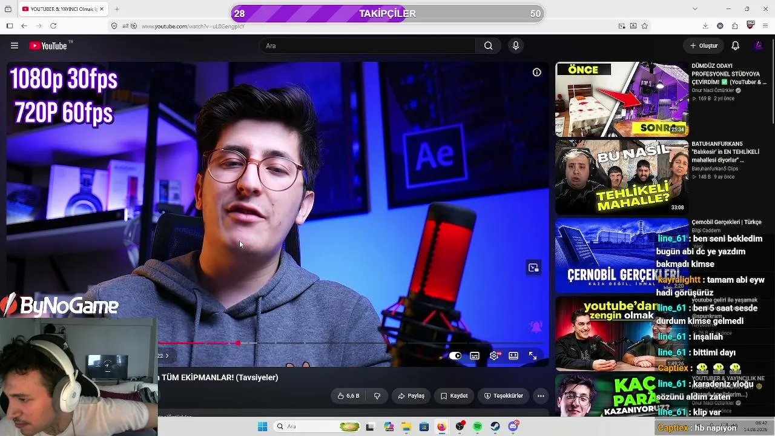Viewport: 775px width, 436px height.
Task: Open browser downloads panel
Action: click(705, 26)
